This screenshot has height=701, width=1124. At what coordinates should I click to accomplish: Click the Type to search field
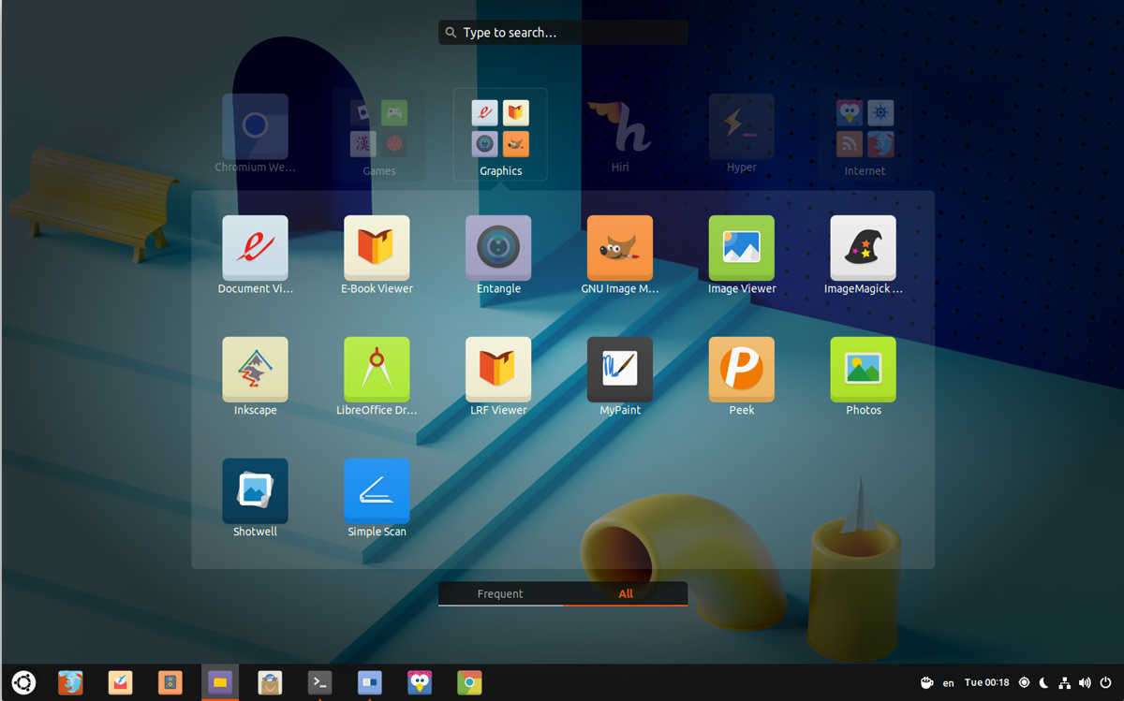coord(562,31)
